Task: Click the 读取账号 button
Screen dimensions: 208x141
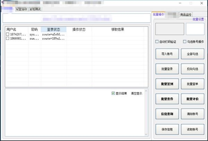Action: [x=192, y=129]
